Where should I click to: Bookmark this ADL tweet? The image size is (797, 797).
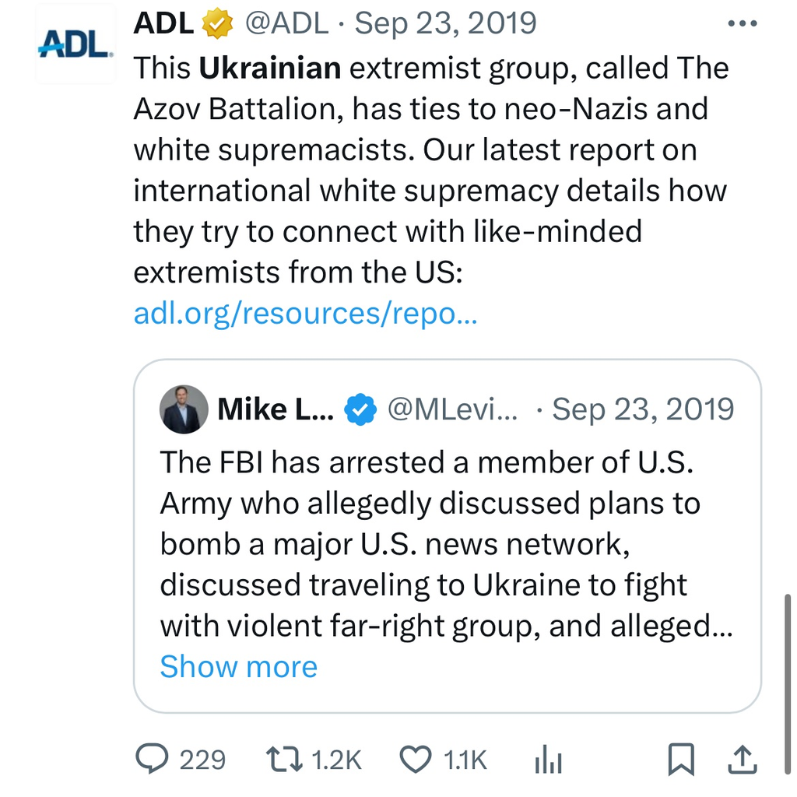682,759
